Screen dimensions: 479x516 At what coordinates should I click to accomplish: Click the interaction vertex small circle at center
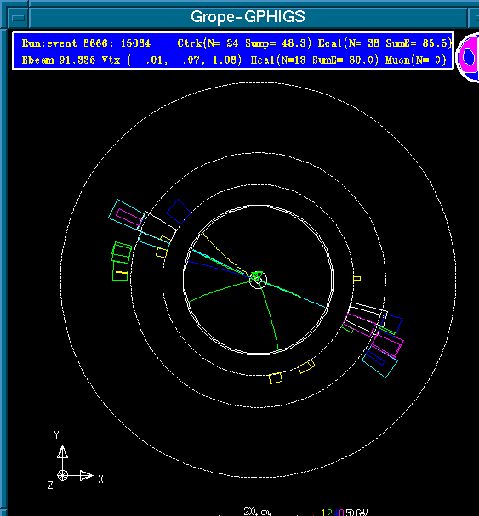pos(258,280)
